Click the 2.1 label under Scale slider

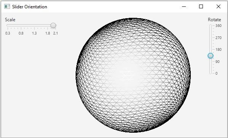pos(55,33)
